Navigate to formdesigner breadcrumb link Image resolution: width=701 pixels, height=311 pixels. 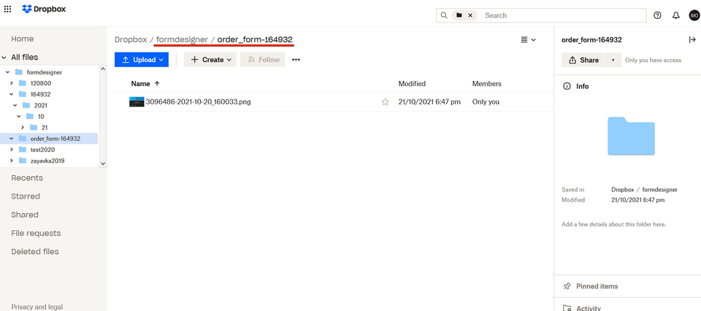click(x=182, y=39)
